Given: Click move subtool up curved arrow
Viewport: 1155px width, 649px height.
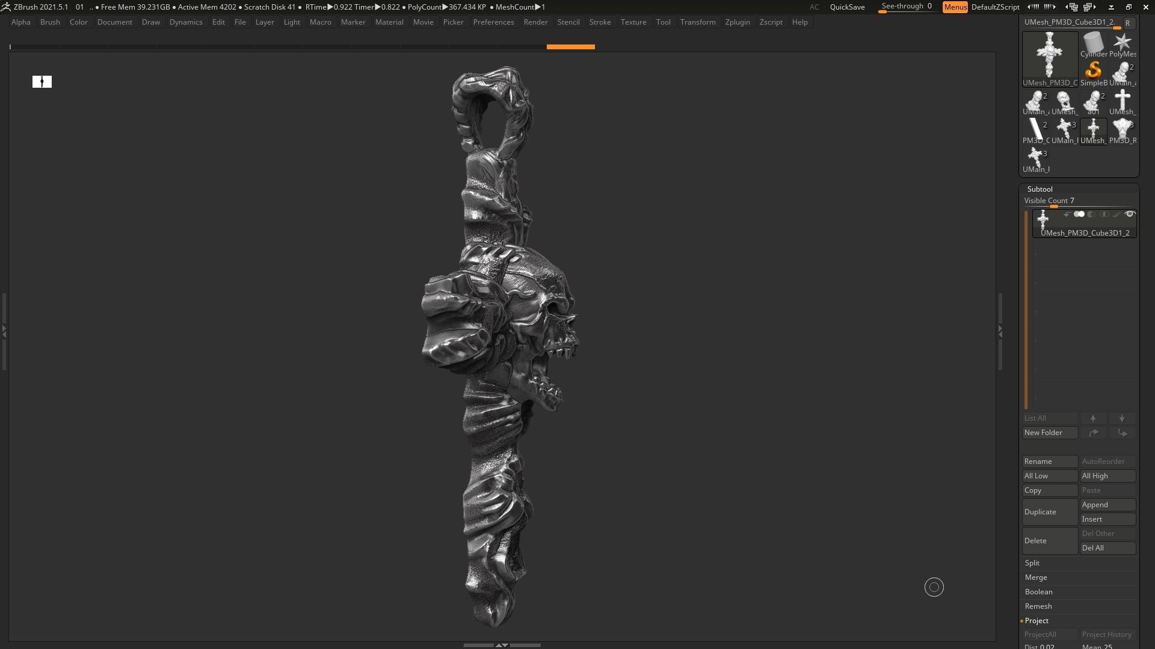Looking at the screenshot, I should pos(1093,433).
